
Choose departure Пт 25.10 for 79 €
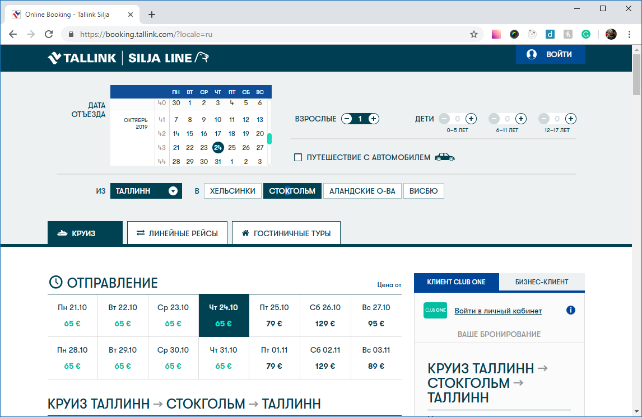pyautogui.click(x=275, y=316)
